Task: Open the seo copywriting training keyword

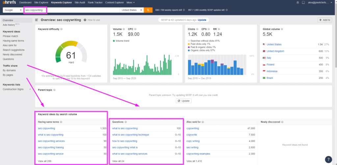Action: (x=51, y=147)
